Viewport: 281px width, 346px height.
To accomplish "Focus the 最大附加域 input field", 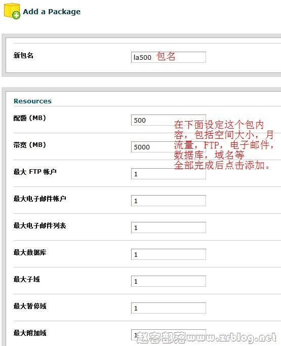I will 169,335.
